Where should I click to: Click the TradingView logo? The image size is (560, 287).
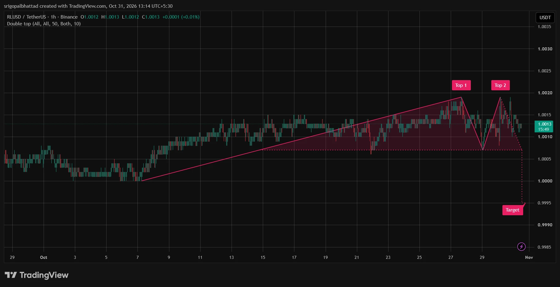pos(37,275)
